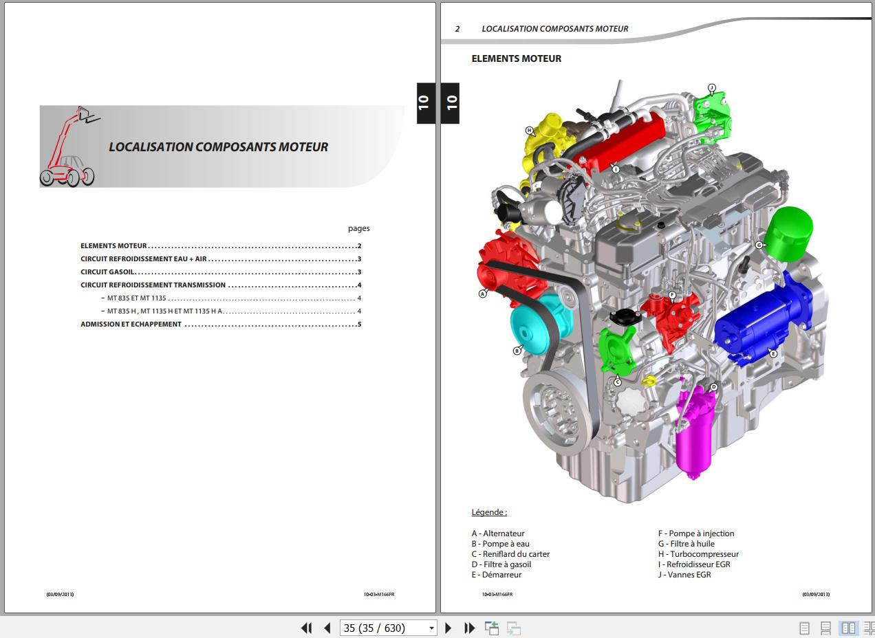This screenshot has width=875, height=638.
Task: Click the go to previous view icon
Action: [491, 628]
